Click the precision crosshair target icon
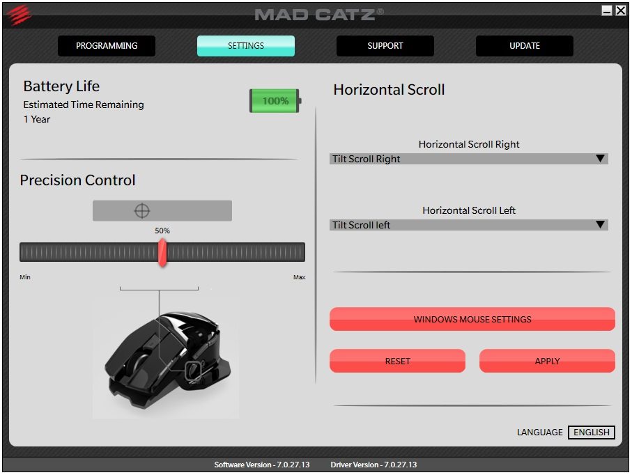The width and height of the screenshot is (632, 475). click(x=142, y=211)
